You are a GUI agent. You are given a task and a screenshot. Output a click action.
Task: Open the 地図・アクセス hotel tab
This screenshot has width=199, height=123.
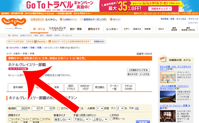click(71, 87)
